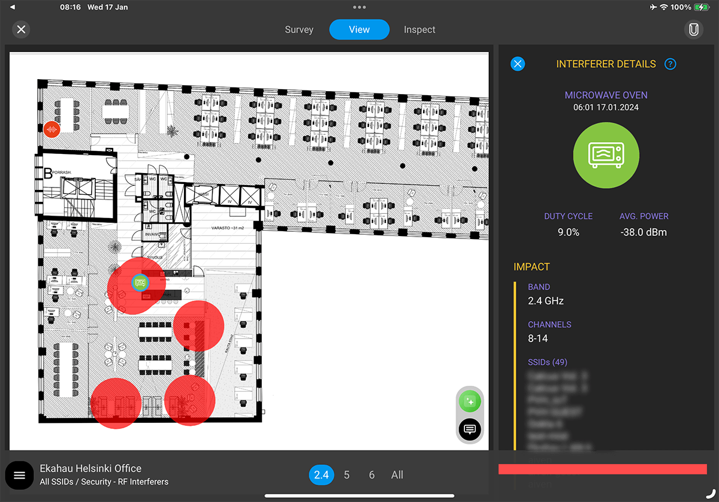This screenshot has height=502, width=719.
Task: Open Interferer Details help question mark
Action: point(670,64)
